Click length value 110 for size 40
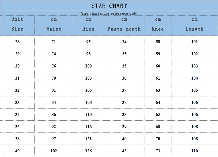Viewport: 218px width, 157px height. 195,151
